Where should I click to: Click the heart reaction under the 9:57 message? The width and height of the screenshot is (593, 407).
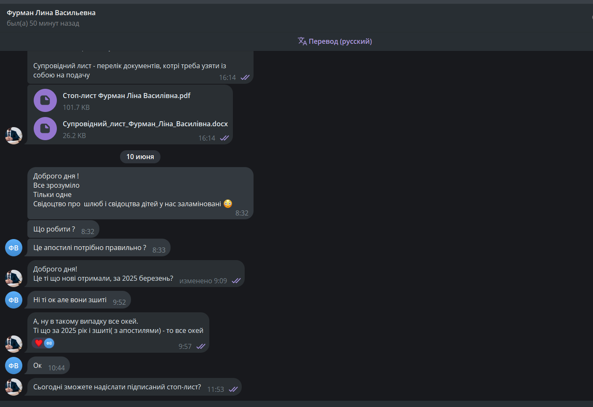(x=39, y=343)
